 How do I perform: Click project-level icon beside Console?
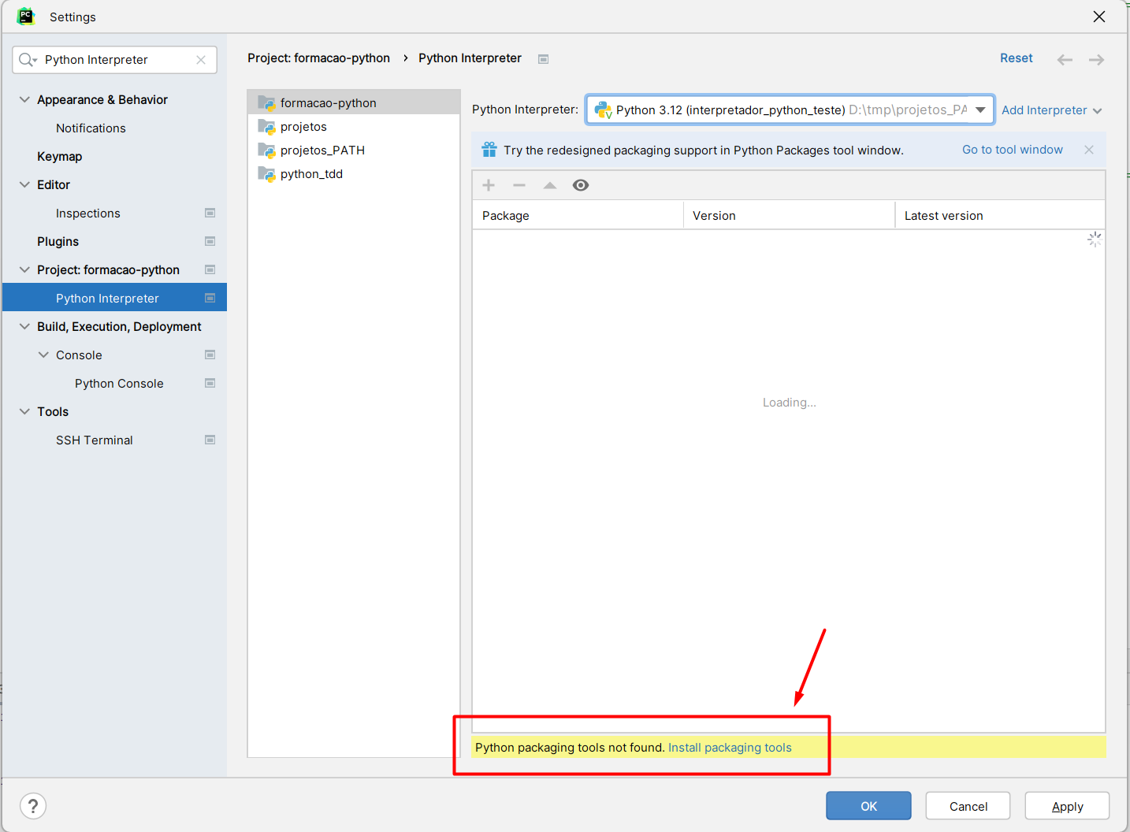pos(210,355)
